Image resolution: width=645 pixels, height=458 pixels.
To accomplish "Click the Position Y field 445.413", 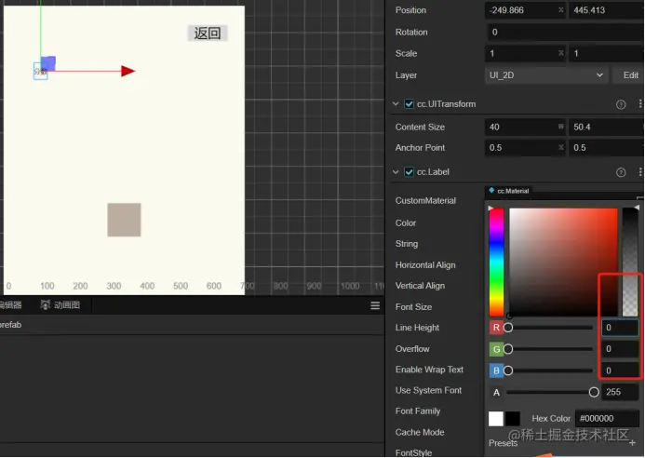I will click(x=607, y=10).
